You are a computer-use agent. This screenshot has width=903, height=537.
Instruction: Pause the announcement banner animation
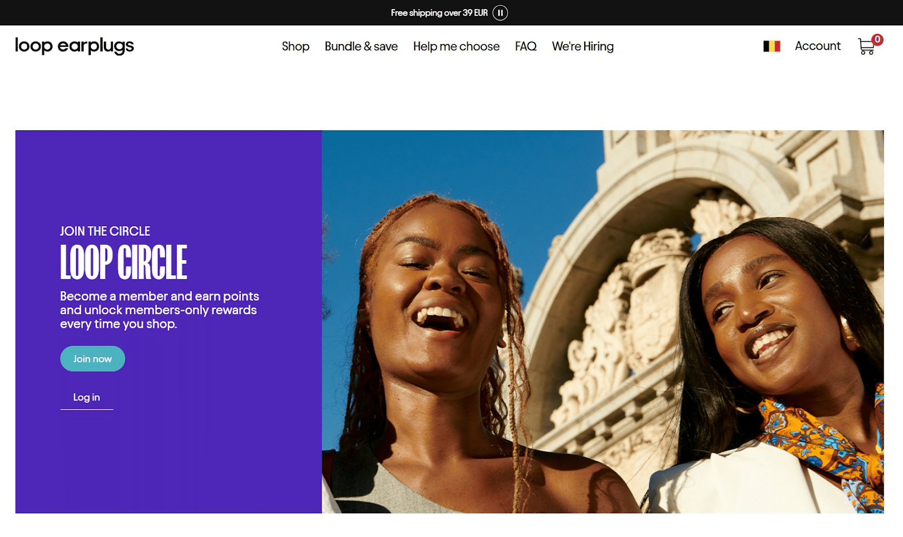click(499, 12)
